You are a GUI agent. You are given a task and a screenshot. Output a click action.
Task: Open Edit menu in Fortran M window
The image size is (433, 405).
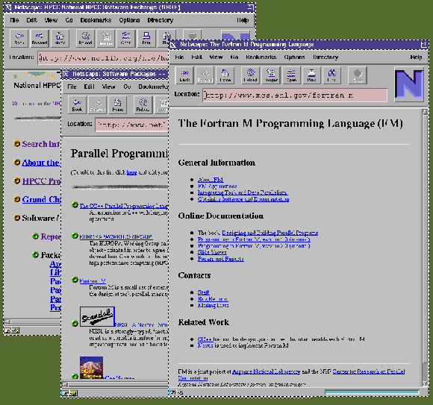196,57
